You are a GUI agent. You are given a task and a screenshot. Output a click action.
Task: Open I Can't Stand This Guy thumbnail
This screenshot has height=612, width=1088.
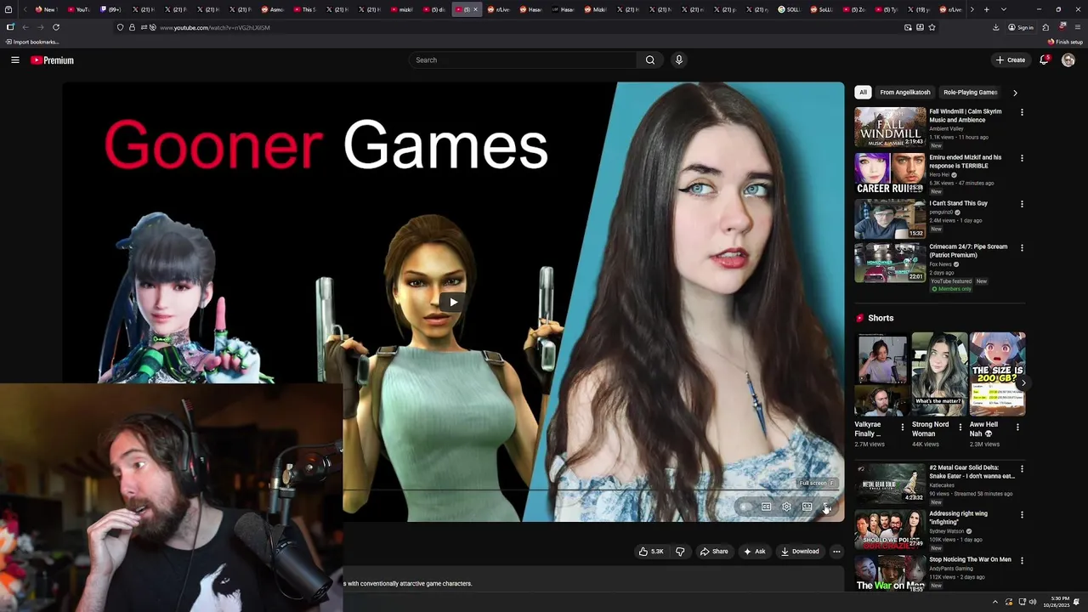tap(890, 219)
